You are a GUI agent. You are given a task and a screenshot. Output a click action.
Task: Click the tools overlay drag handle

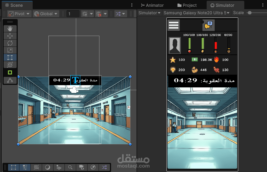10,22
